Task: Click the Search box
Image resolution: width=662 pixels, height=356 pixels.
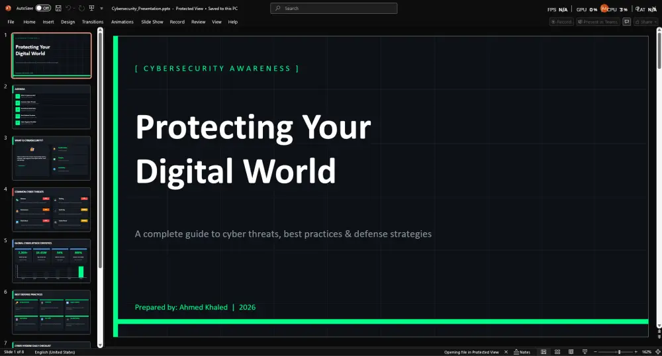Action: point(334,8)
